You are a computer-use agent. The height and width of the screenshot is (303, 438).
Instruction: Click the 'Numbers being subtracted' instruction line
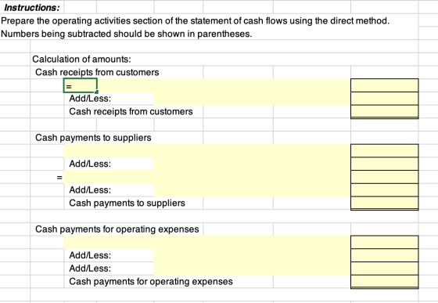126,34
